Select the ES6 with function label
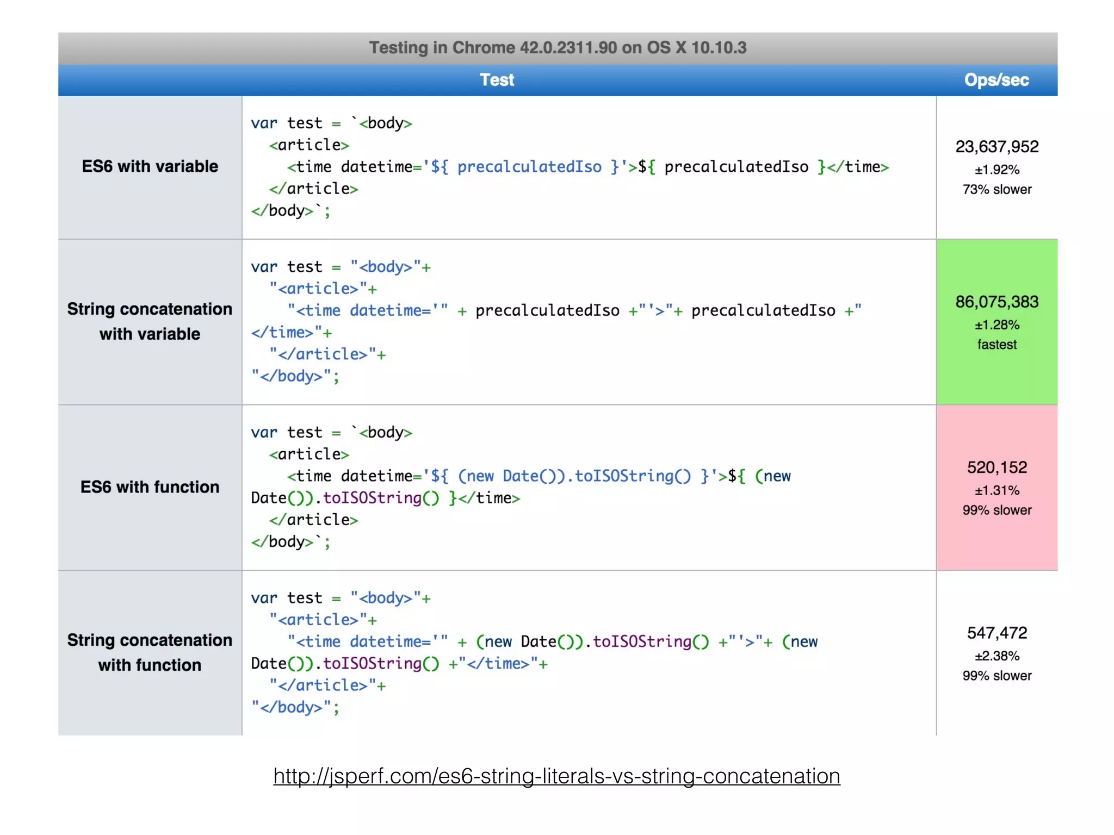1114x835 pixels. [x=150, y=487]
